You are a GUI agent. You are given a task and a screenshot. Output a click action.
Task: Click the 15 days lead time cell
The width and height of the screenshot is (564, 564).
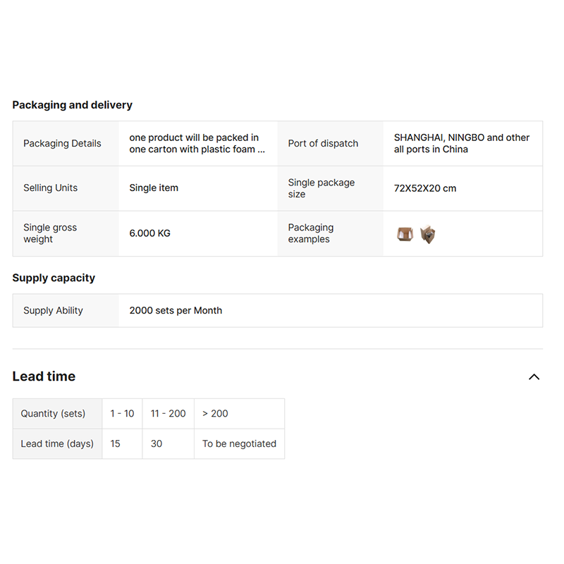pos(116,443)
